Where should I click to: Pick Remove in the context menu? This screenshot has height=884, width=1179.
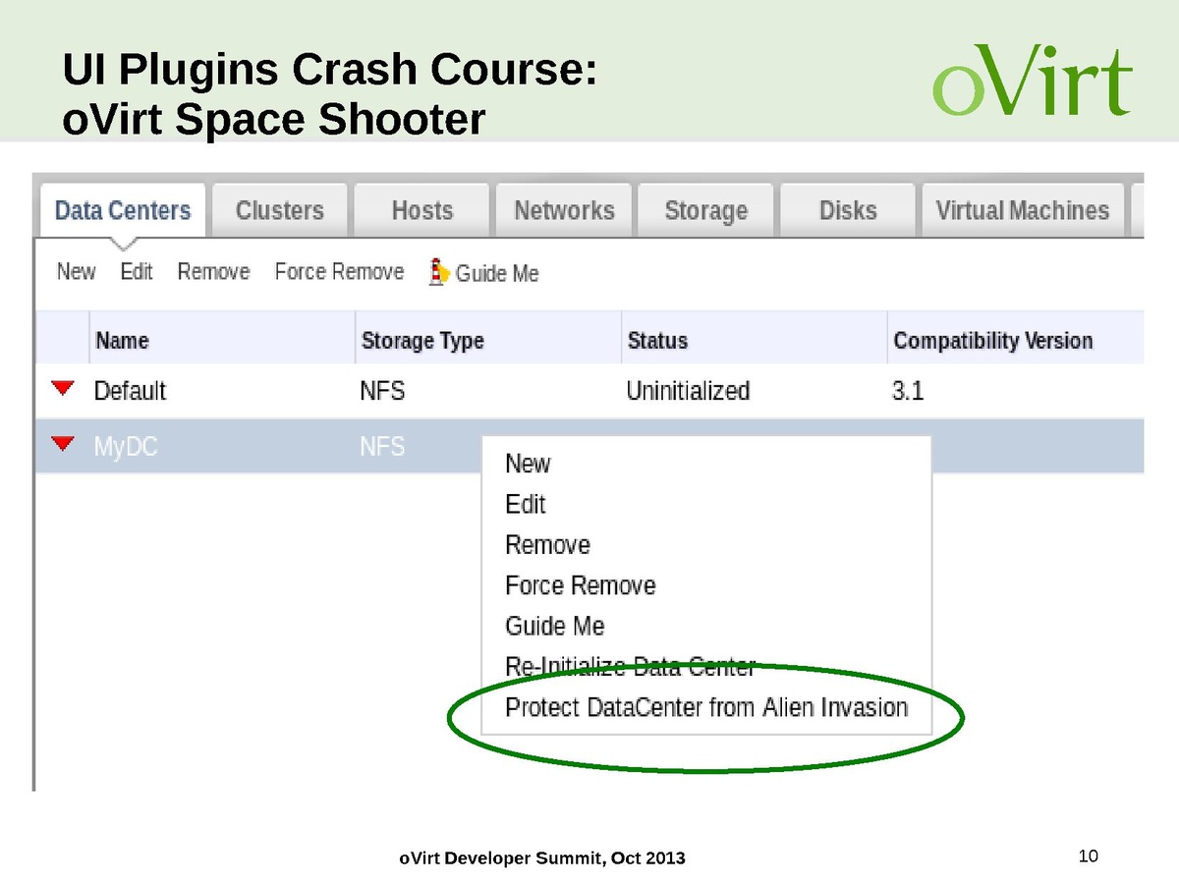click(x=547, y=545)
